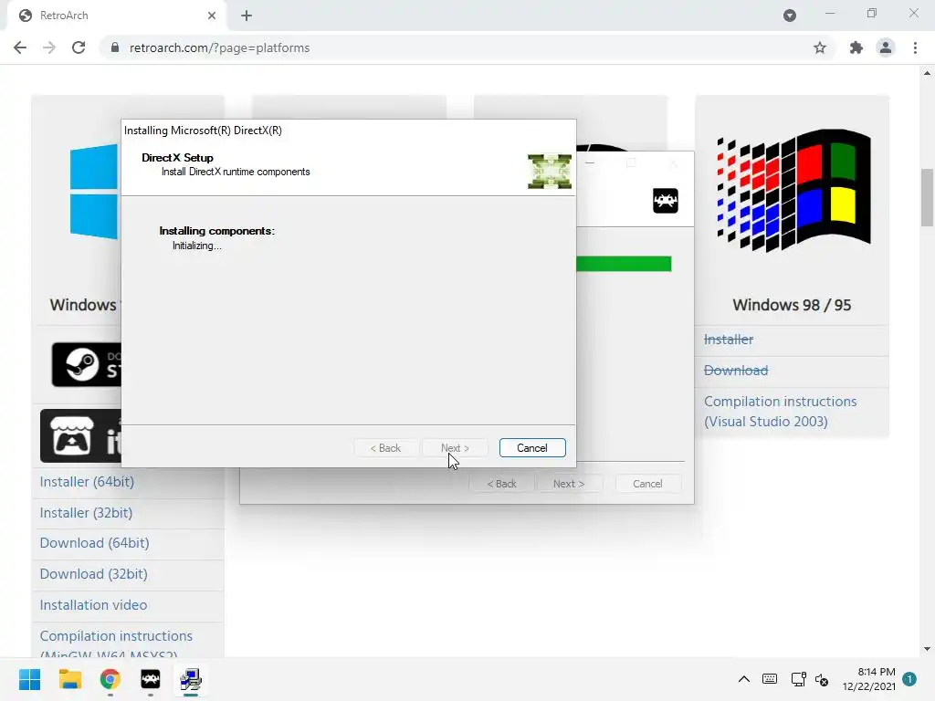The image size is (935, 701).
Task: Open a new Chrome tab
Action: tap(247, 16)
